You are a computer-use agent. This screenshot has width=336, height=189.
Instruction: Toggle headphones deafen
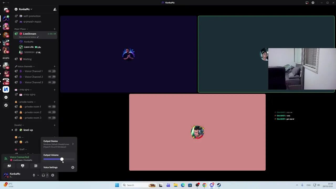(x=43, y=175)
